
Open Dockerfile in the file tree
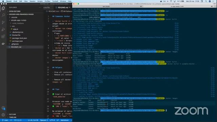coord(16,35)
